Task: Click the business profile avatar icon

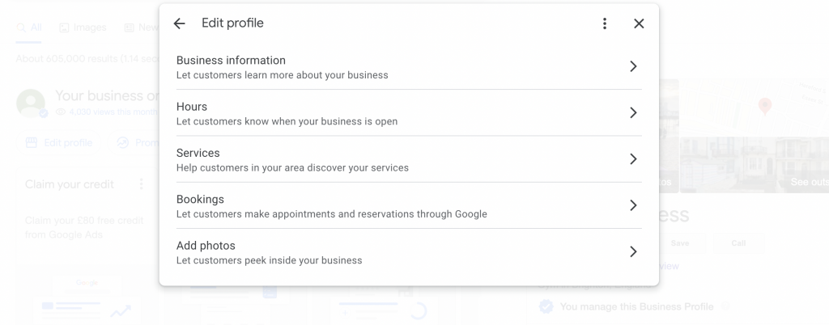Action: click(x=31, y=103)
